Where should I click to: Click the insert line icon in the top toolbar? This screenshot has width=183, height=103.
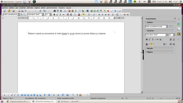click(x=112, y=11)
